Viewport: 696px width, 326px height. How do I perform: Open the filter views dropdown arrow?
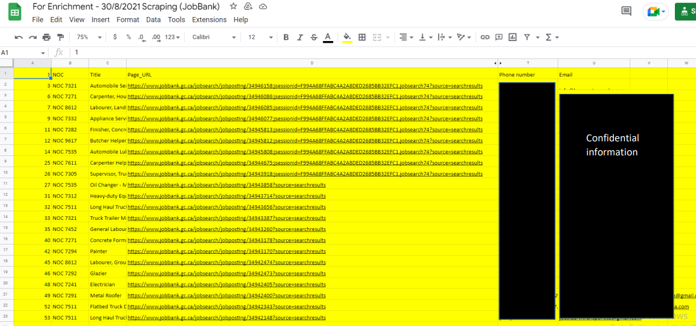coord(538,38)
